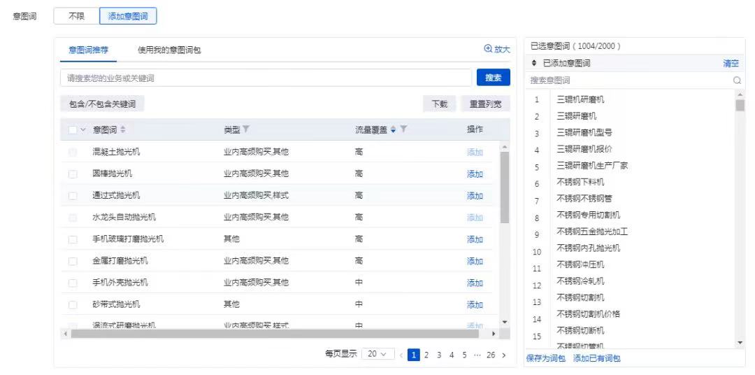Select 三辊机研磨机 in selected list
The image size is (755, 375).
tap(580, 100)
